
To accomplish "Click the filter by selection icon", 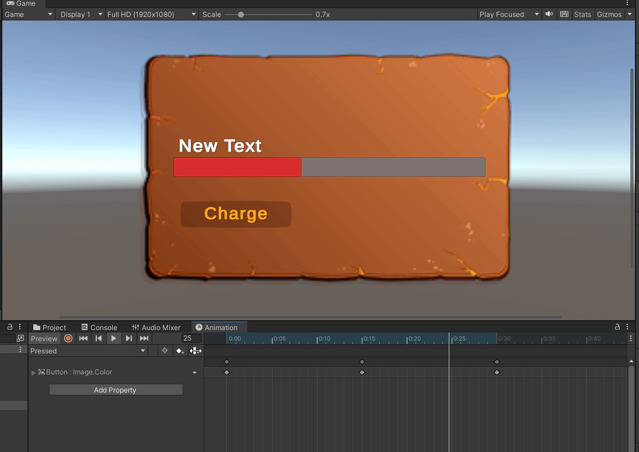I will tap(165, 351).
